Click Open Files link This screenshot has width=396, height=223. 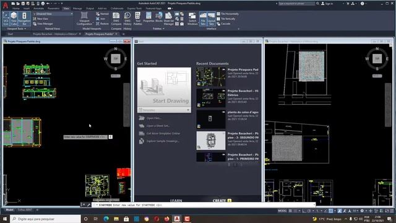pos(150,118)
